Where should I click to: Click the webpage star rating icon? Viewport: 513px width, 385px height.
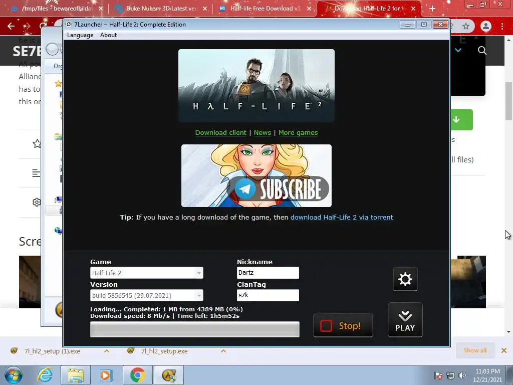tap(37, 143)
